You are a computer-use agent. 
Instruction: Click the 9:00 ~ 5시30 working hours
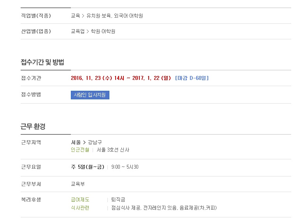125,167
